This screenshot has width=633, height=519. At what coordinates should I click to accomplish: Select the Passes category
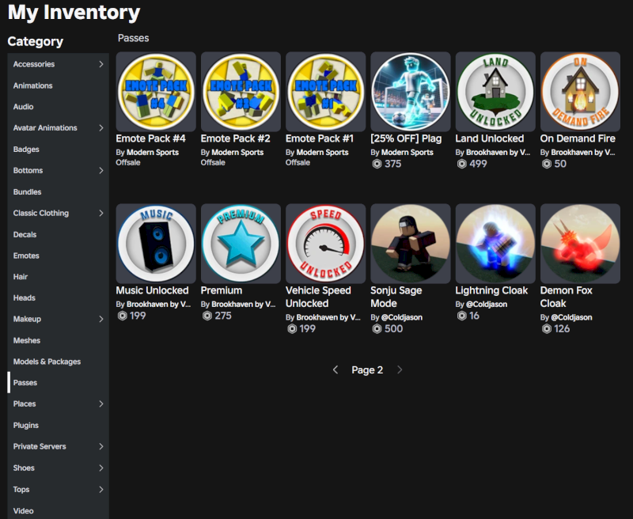(58, 383)
